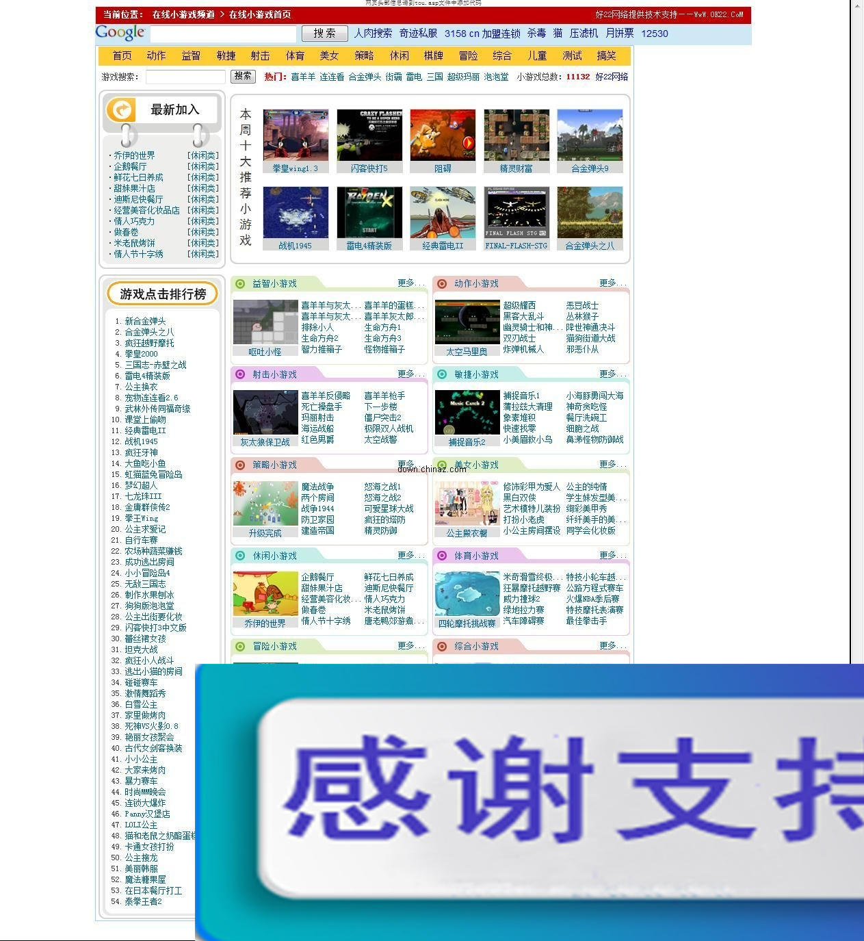The image size is (864, 941).
Task: Click the 搜索 button for game search
Action: [243, 76]
